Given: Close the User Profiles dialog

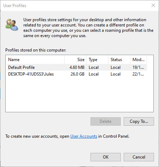Looking at the screenshot, I should click(153, 5).
